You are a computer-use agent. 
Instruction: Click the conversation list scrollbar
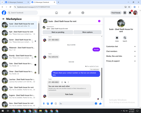39,49
